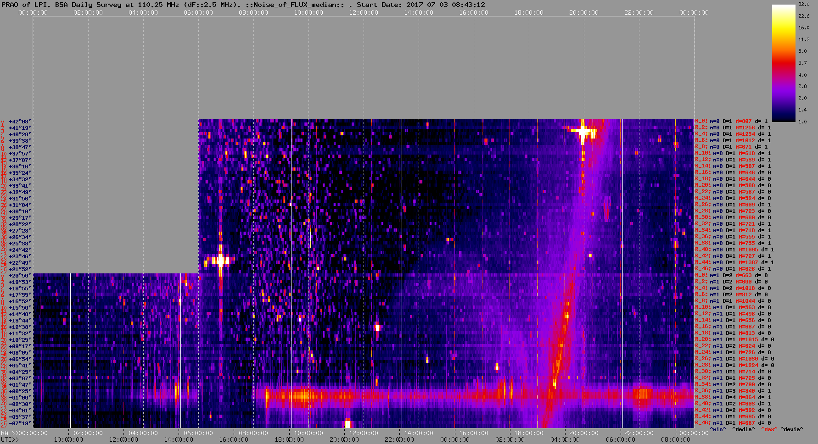Image resolution: width=818 pixels, height=444 pixels.
Task: Click the red '^Max^' column legend label
Action: (769, 429)
